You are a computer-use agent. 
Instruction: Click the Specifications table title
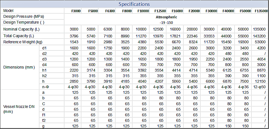[134, 4]
